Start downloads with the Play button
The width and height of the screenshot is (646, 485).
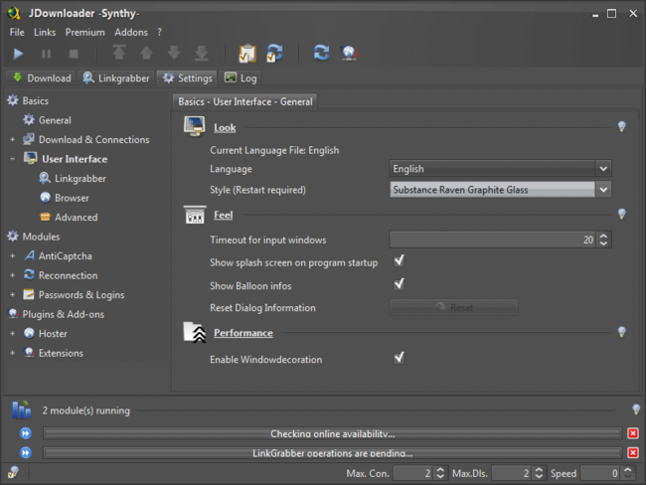click(x=18, y=54)
